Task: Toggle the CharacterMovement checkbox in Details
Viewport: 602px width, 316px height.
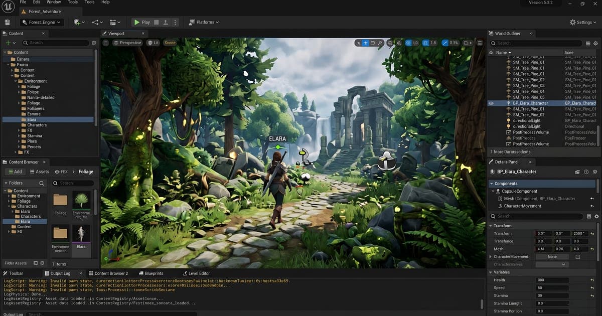Action: click(x=578, y=257)
